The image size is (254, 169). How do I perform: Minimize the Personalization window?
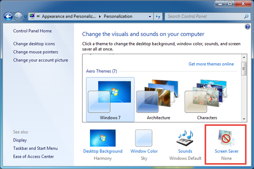220,4
